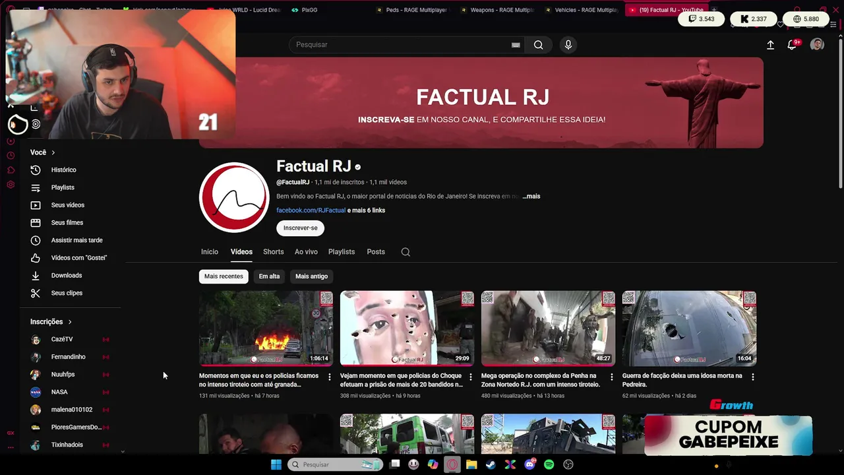The width and height of the screenshot is (844, 475).
Task: Open Factual RJ channel avatar
Action: coord(234,197)
